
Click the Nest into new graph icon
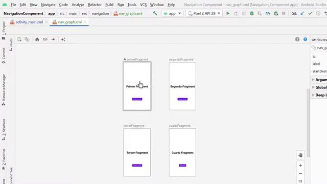27,39
